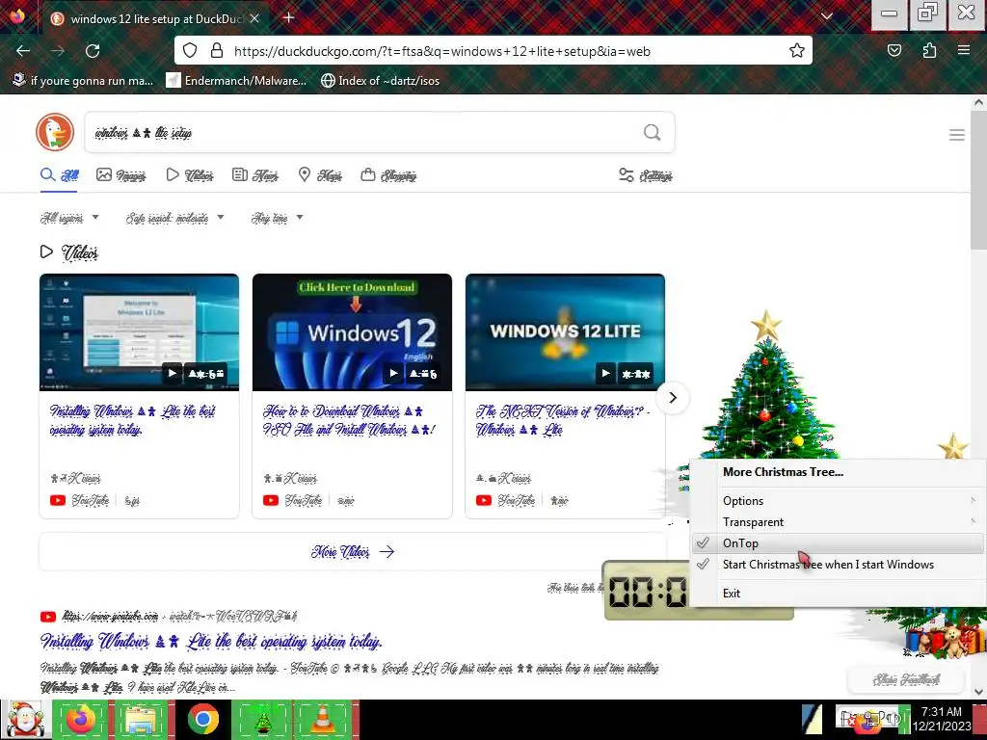
Task: Switch to the Images tab
Action: (120, 175)
